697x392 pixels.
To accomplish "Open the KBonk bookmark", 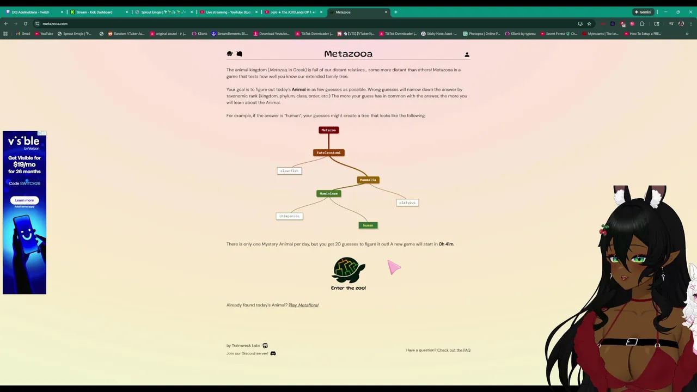I will point(200,34).
